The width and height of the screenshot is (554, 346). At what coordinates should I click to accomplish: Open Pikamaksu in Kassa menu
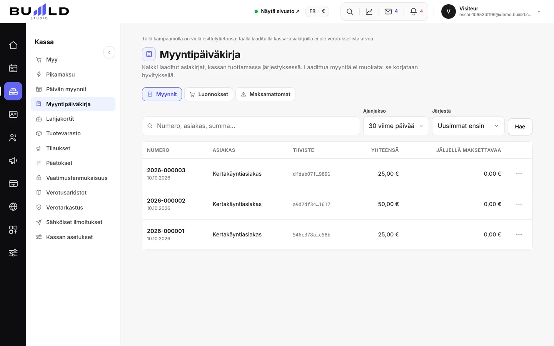pyautogui.click(x=73, y=75)
